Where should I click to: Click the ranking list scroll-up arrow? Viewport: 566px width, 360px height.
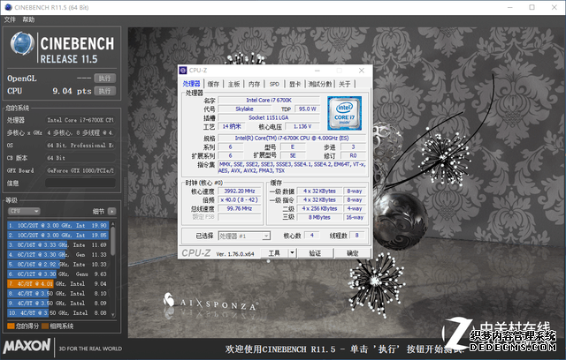point(113,224)
